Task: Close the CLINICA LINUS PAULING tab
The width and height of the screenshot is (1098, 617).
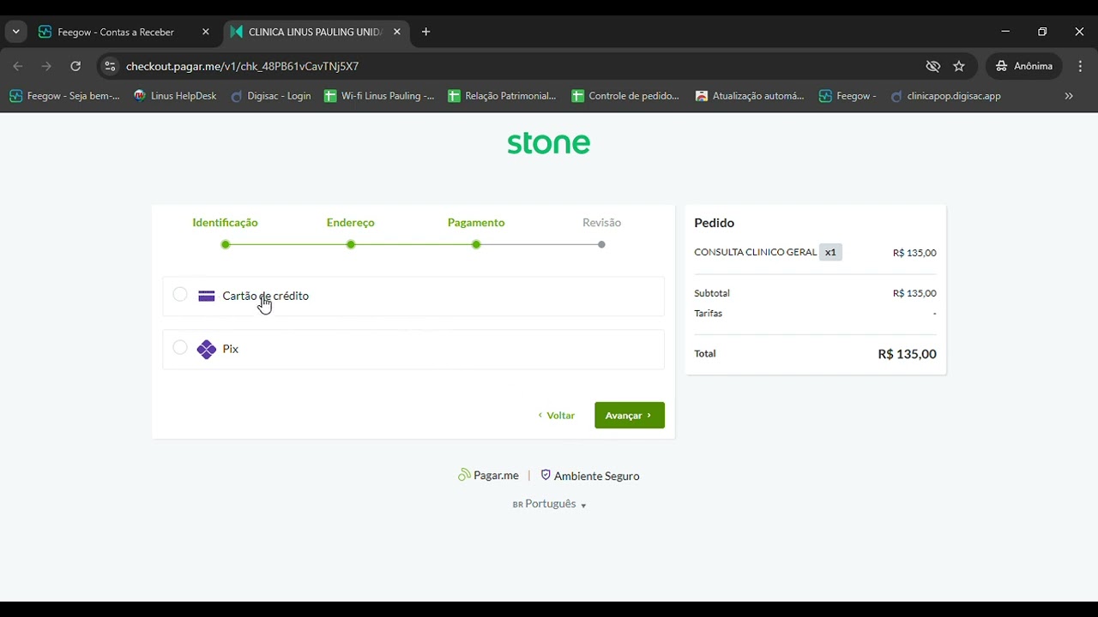Action: click(x=396, y=32)
